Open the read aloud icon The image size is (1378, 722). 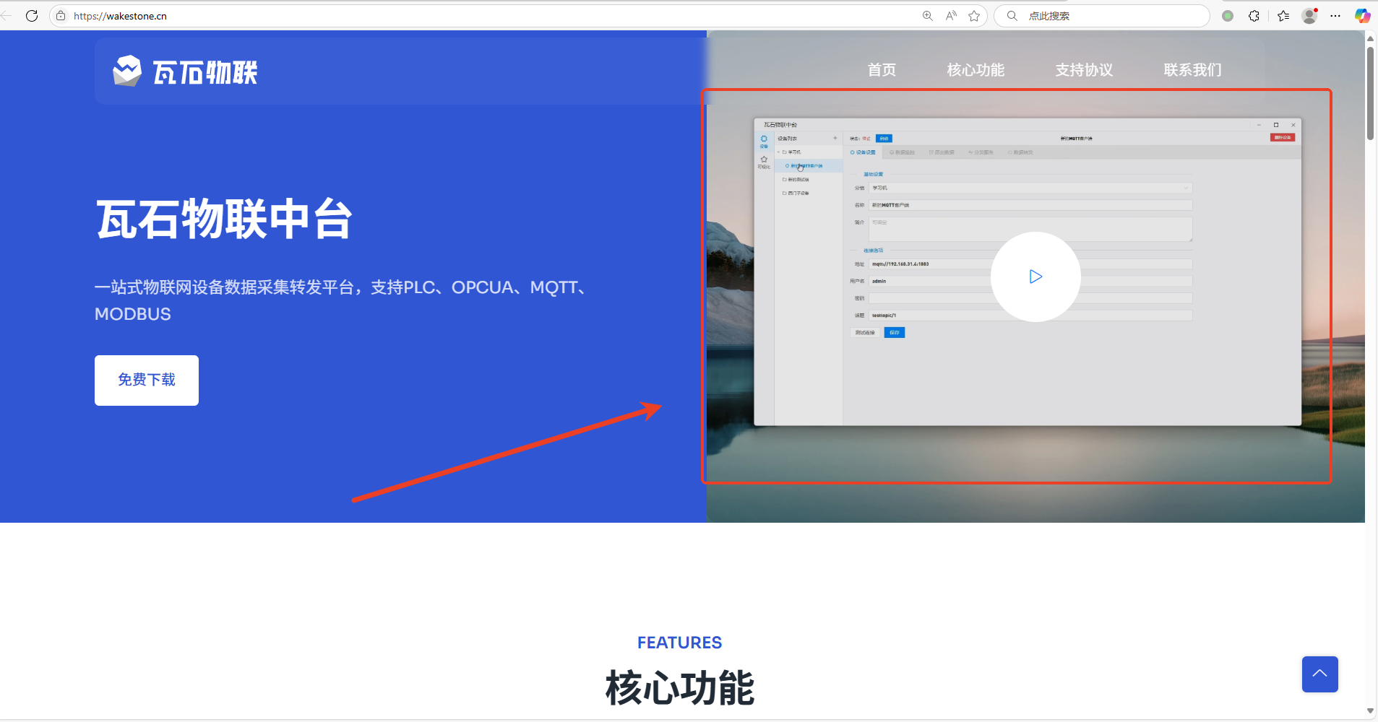[951, 16]
